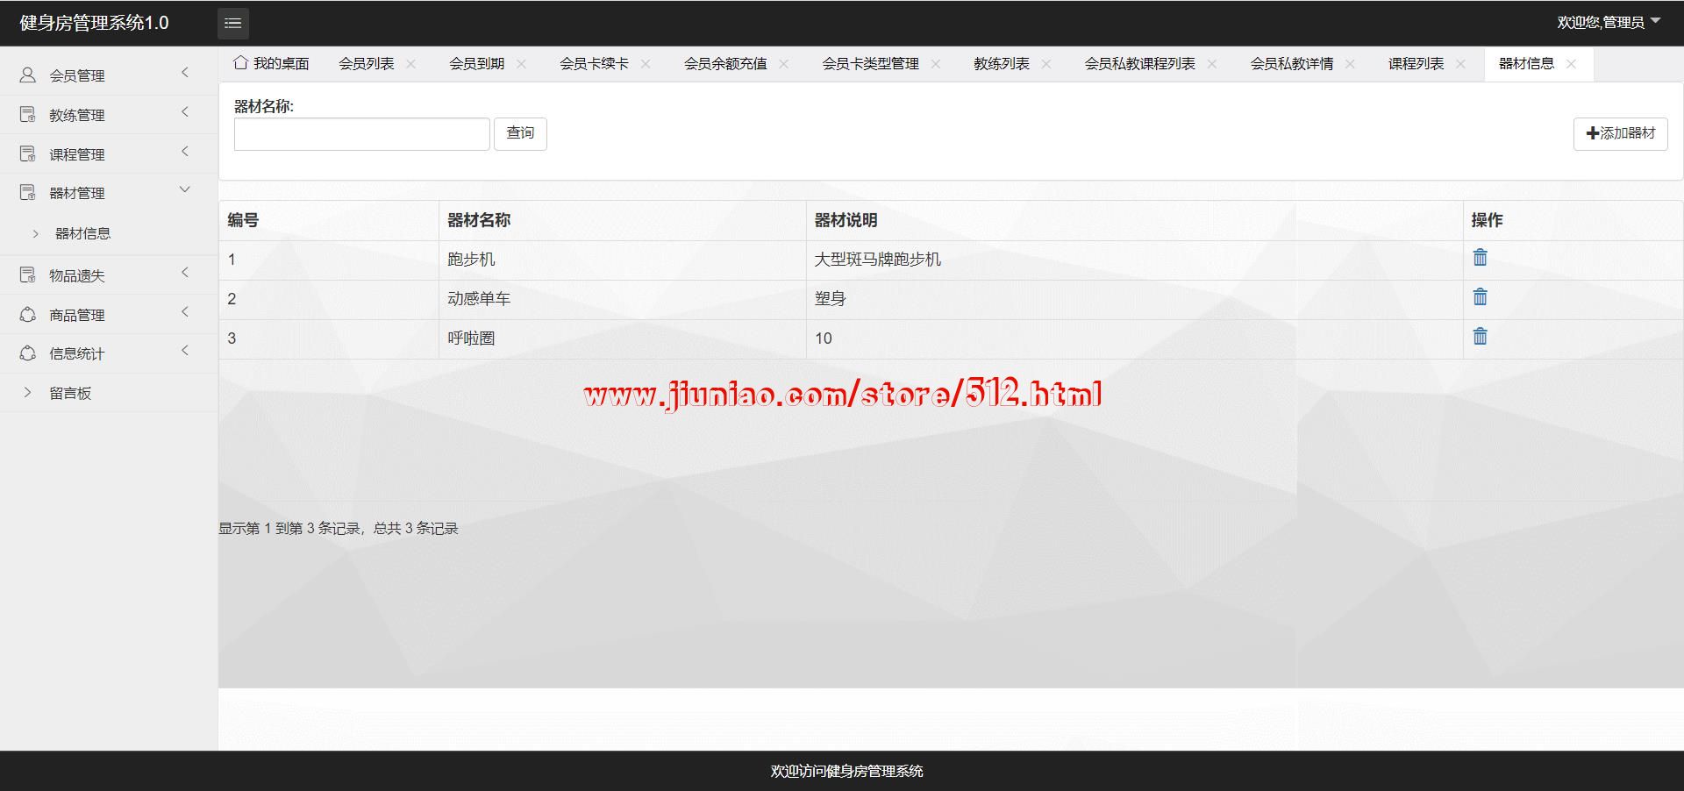Click the 塑身 description cell
The width and height of the screenshot is (1684, 791).
(x=1134, y=299)
